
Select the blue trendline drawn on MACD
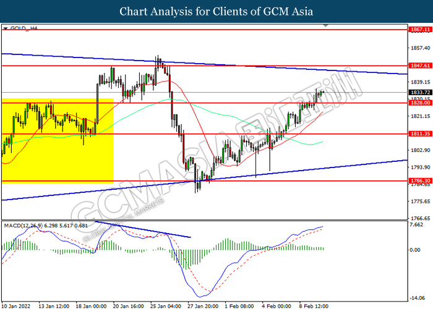[x=143, y=229]
